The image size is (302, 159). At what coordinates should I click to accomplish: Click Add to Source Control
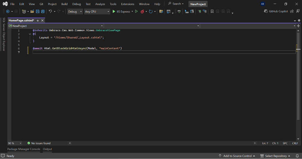pyautogui.click(x=237, y=156)
